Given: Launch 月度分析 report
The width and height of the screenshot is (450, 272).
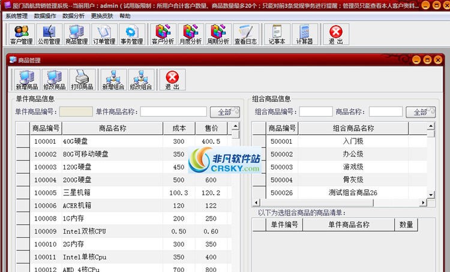Looking at the screenshot, I should coord(191,34).
